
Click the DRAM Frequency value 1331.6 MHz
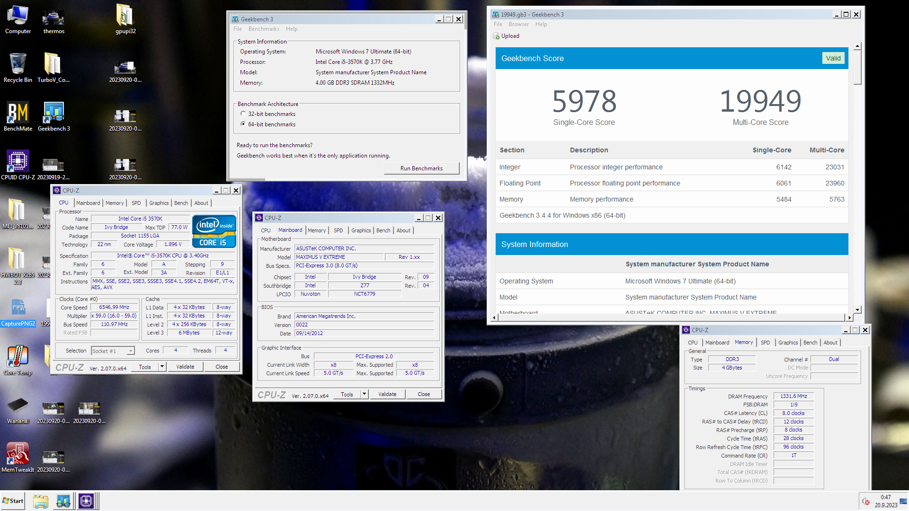793,396
